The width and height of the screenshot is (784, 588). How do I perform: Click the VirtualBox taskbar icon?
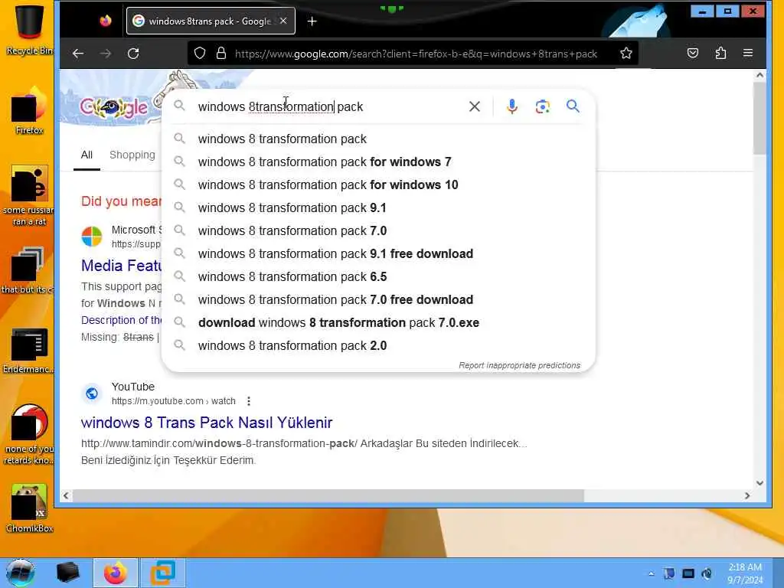(162, 573)
